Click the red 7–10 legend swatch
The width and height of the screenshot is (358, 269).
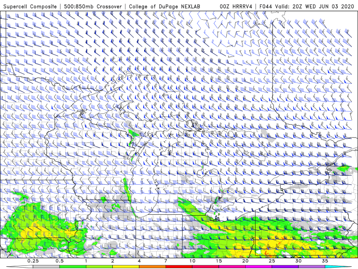click(179, 267)
